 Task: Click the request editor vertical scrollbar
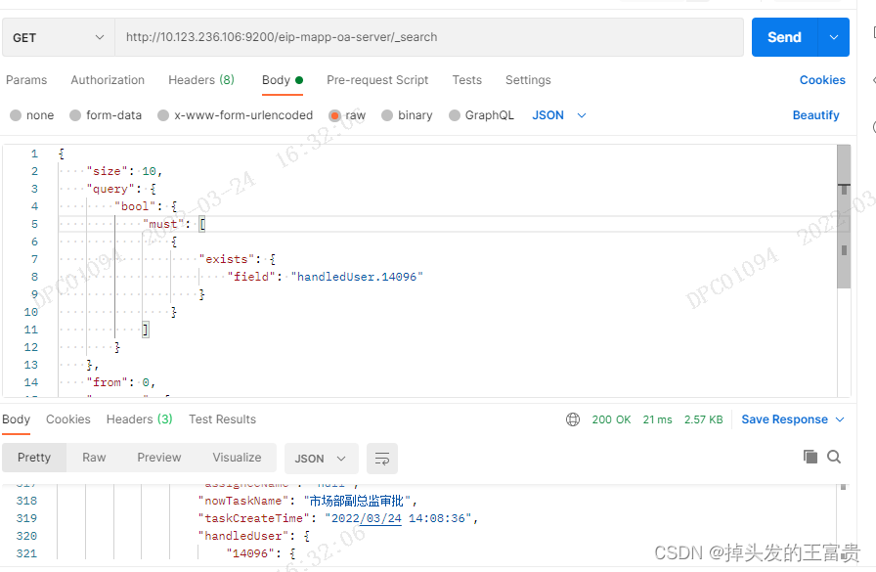(x=844, y=217)
